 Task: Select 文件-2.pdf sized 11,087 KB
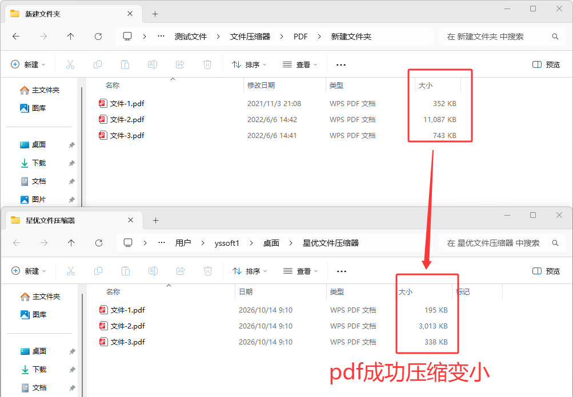coord(278,120)
